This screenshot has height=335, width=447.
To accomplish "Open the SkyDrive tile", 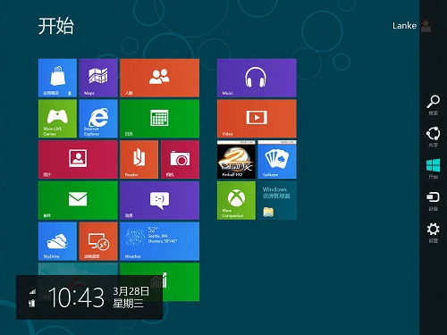I will pos(57,241).
